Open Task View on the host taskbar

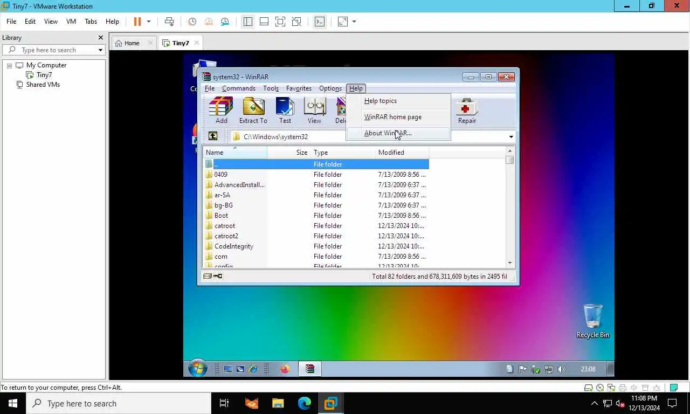pyautogui.click(x=224, y=403)
